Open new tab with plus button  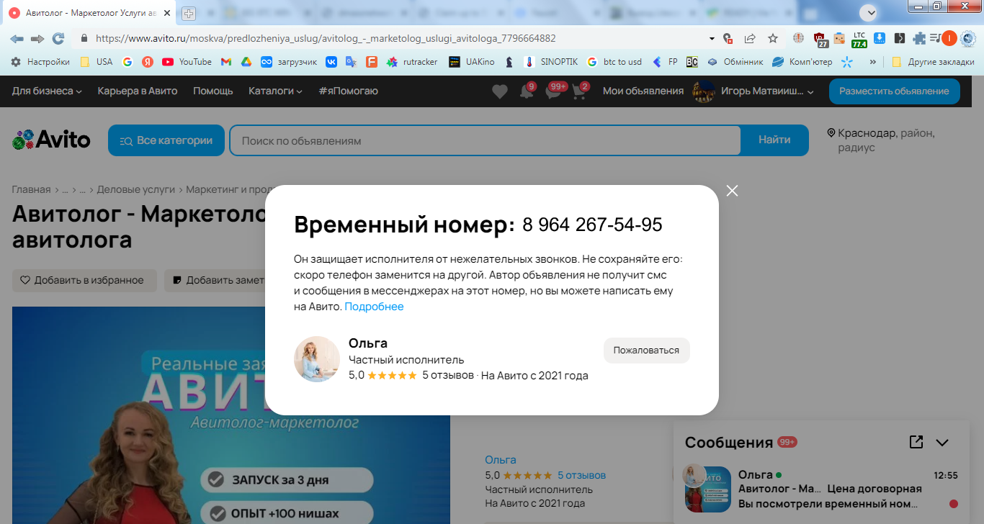pyautogui.click(x=189, y=13)
